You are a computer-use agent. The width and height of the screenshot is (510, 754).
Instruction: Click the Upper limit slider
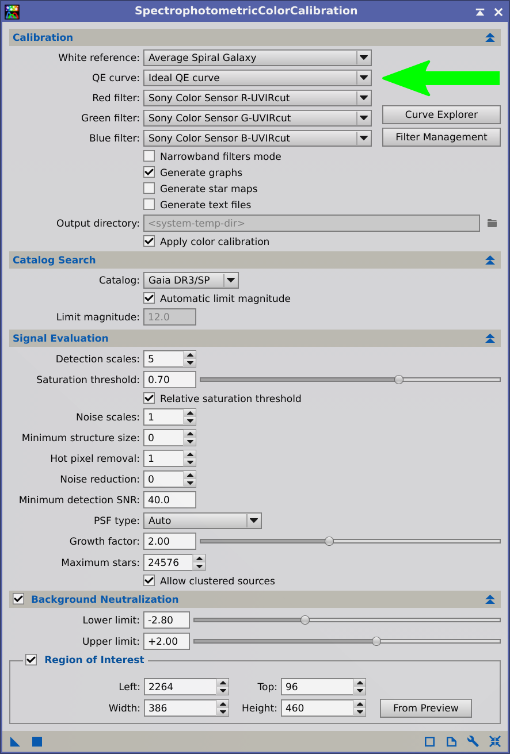coord(347,641)
